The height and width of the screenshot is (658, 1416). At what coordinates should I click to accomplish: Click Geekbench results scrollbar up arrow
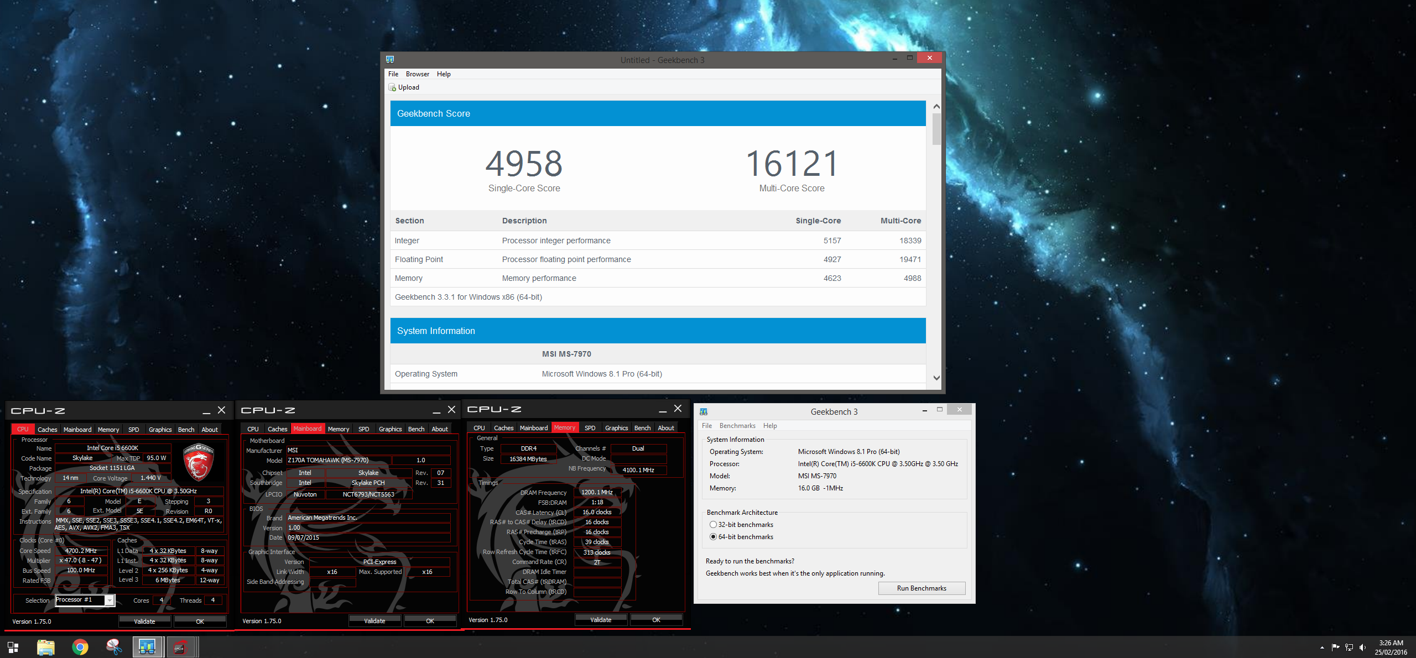coord(936,106)
